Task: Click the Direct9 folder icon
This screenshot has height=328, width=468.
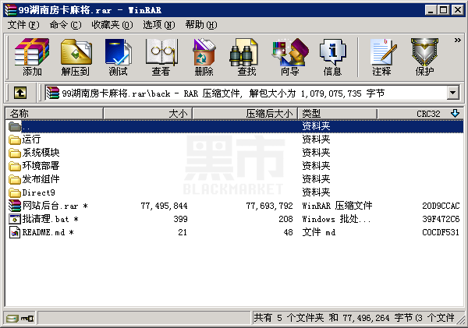Action: point(15,192)
